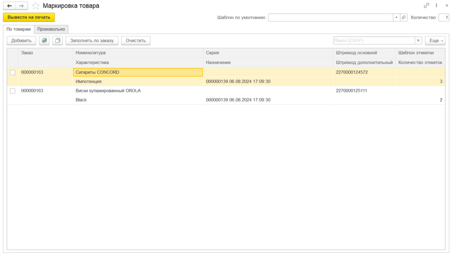Clear the search field with X
The height and width of the screenshot is (254, 450).
418,40
